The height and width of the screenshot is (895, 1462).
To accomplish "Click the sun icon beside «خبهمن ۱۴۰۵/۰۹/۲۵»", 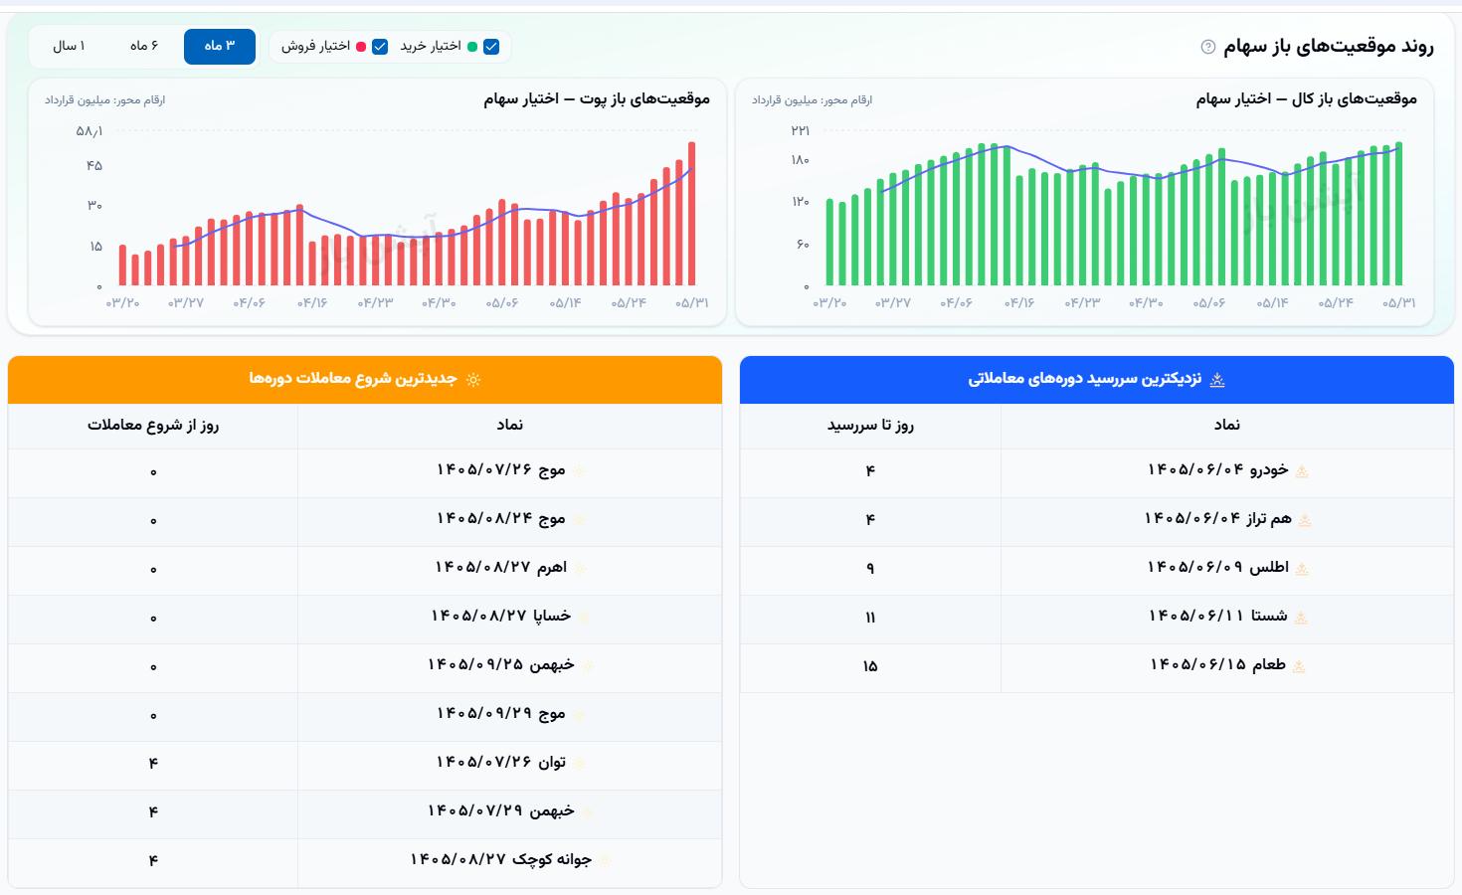I will 588,666.
